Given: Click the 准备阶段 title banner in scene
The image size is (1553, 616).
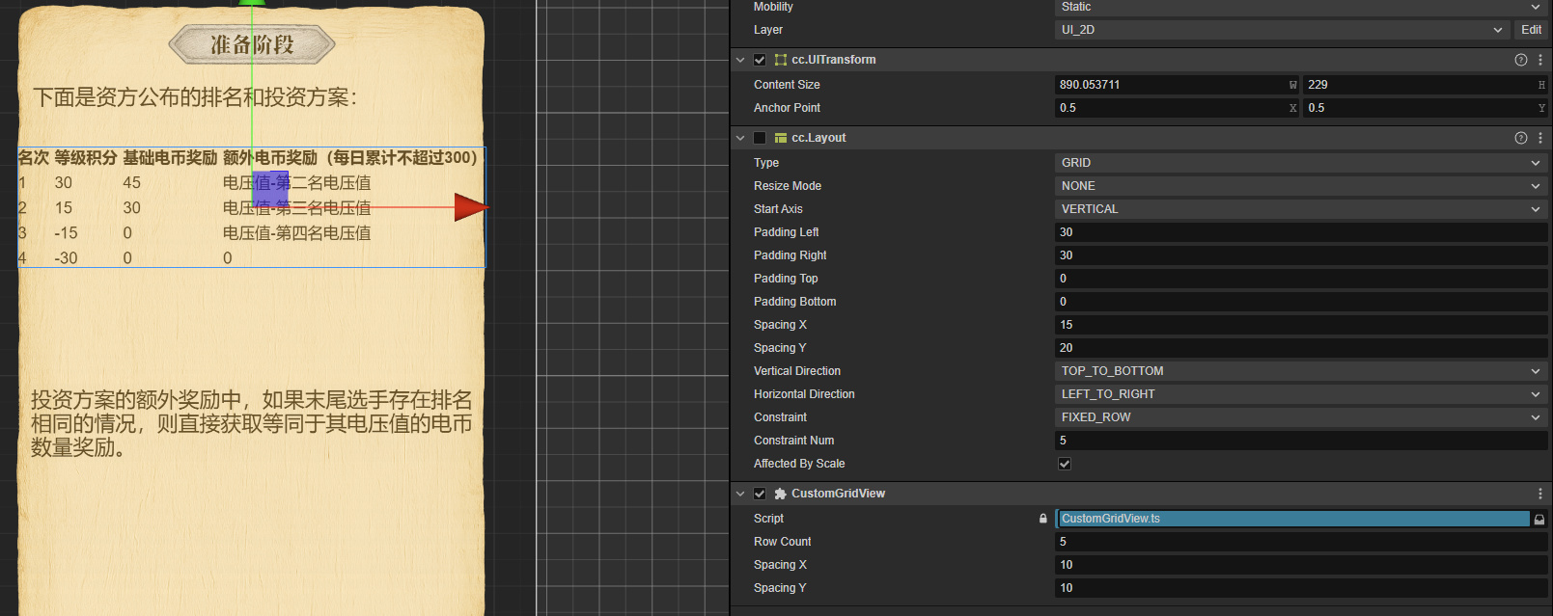Looking at the screenshot, I should pos(252,44).
